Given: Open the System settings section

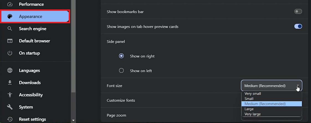Looking at the screenshot, I should [26, 107].
